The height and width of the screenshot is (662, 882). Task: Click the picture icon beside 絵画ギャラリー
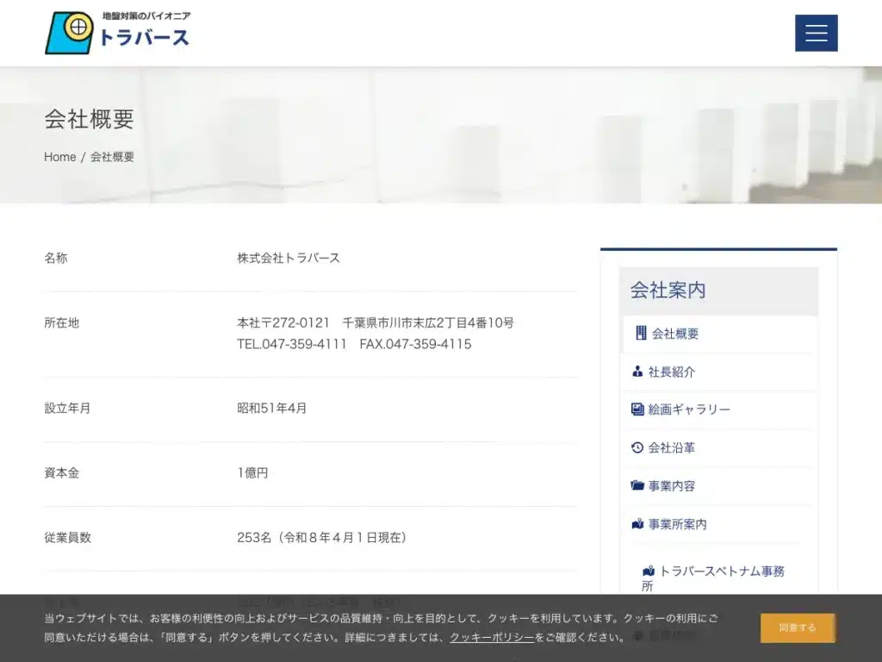[x=637, y=409]
